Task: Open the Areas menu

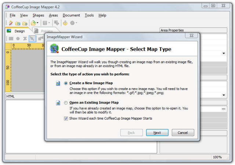Action: pos(53,15)
